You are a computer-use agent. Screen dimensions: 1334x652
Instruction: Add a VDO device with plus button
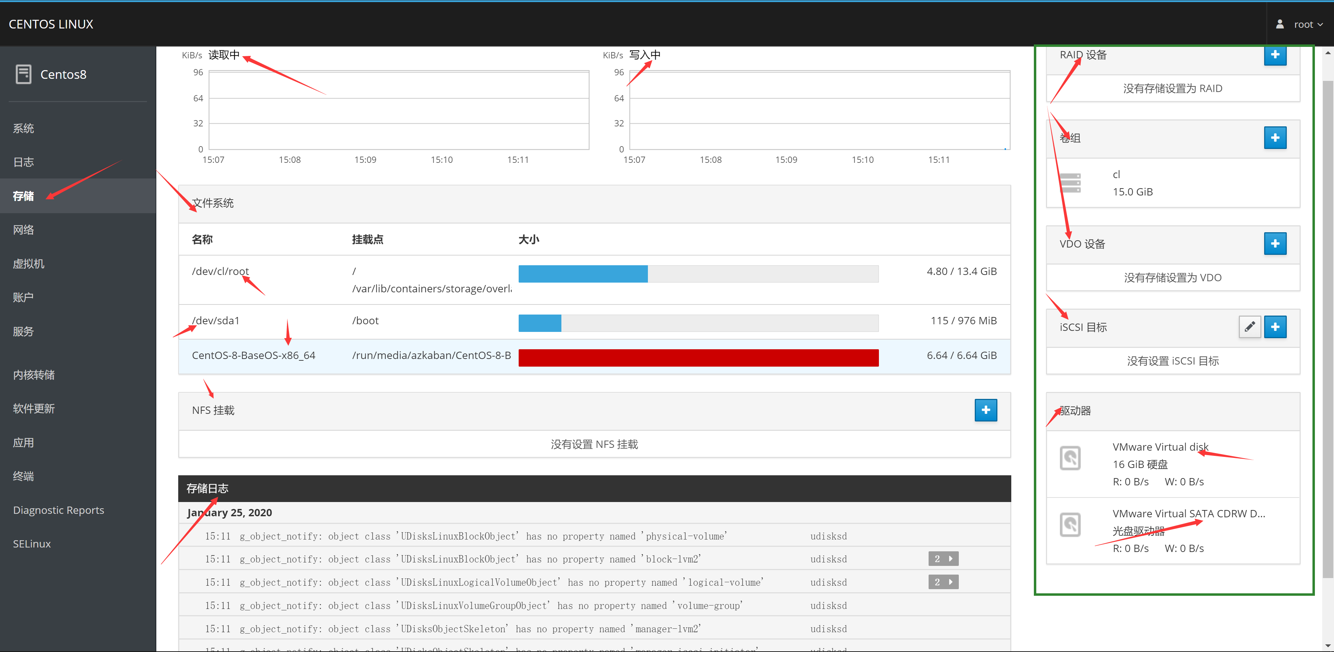point(1275,244)
